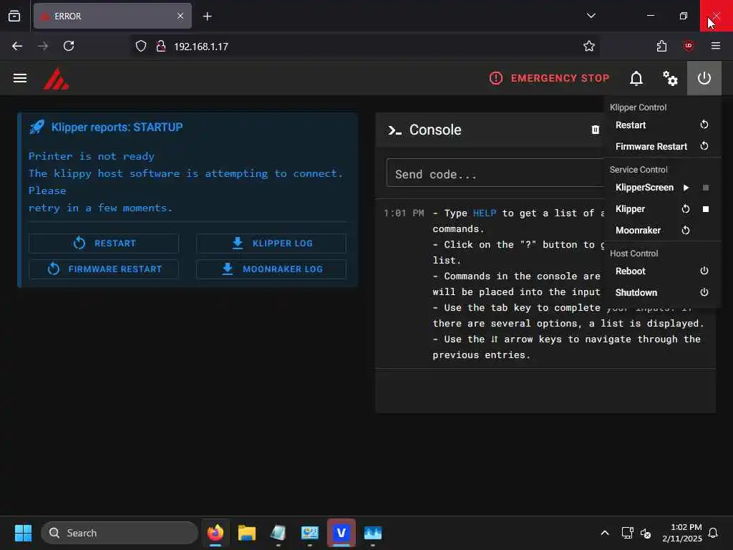Viewport: 733px width, 550px height.
Task: Click the insecure connection padlock icon
Action: click(161, 46)
